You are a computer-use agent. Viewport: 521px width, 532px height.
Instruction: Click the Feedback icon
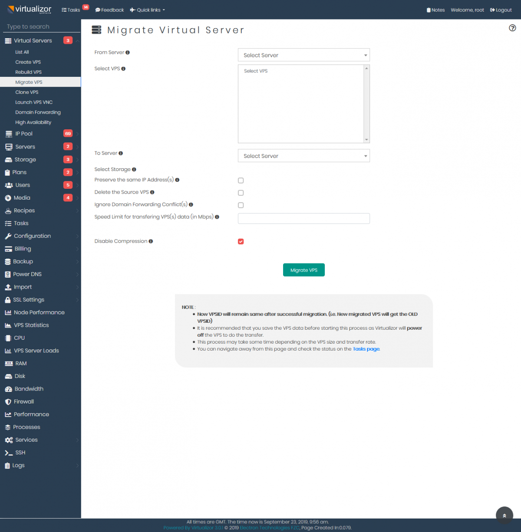pyautogui.click(x=109, y=10)
